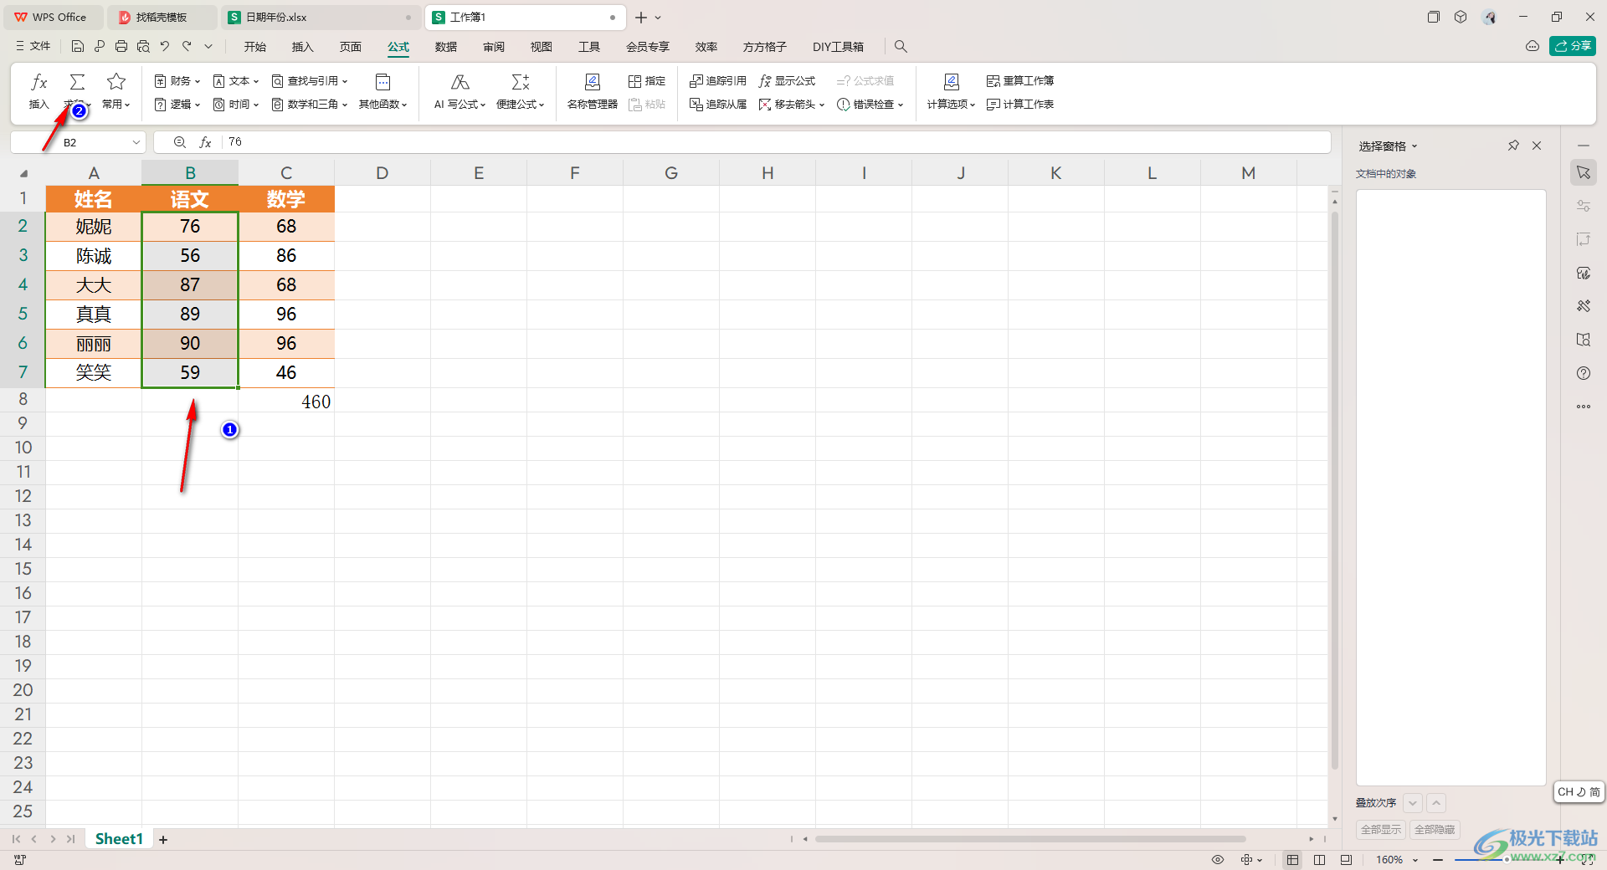Open the 开始 ribbon tab
This screenshot has height=870, width=1607.
pos(255,47)
